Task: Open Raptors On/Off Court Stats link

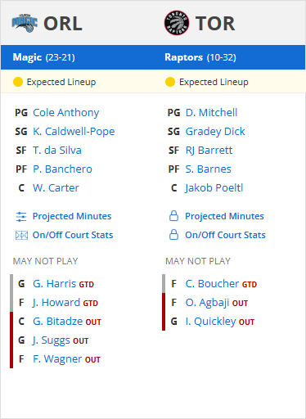Action: click(x=225, y=235)
